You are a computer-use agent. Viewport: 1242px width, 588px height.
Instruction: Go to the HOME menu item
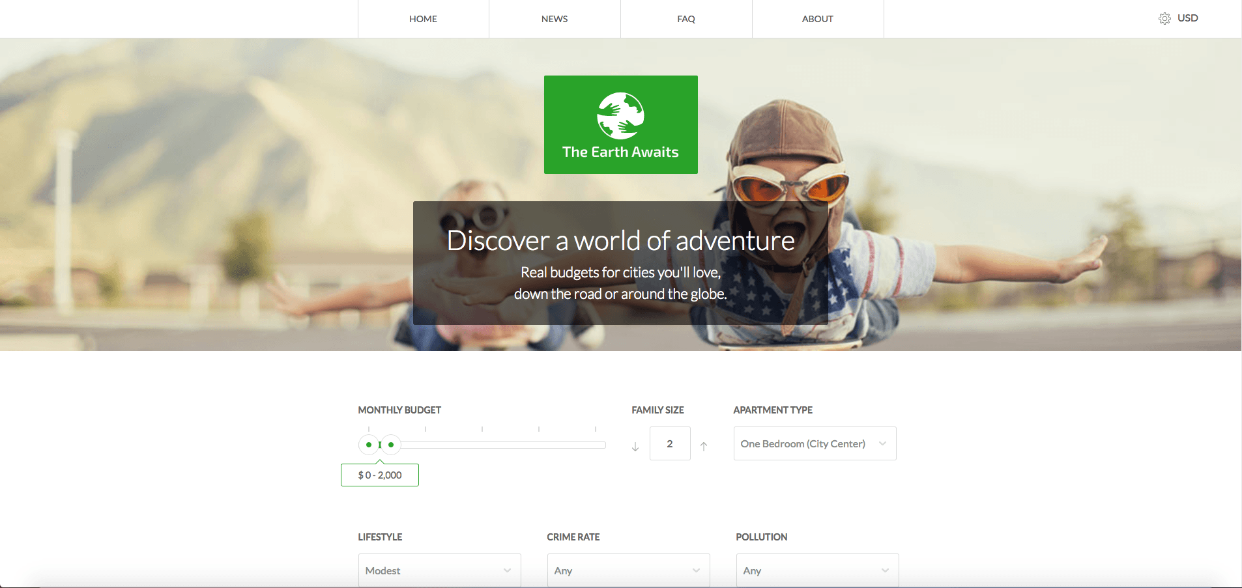(423, 19)
